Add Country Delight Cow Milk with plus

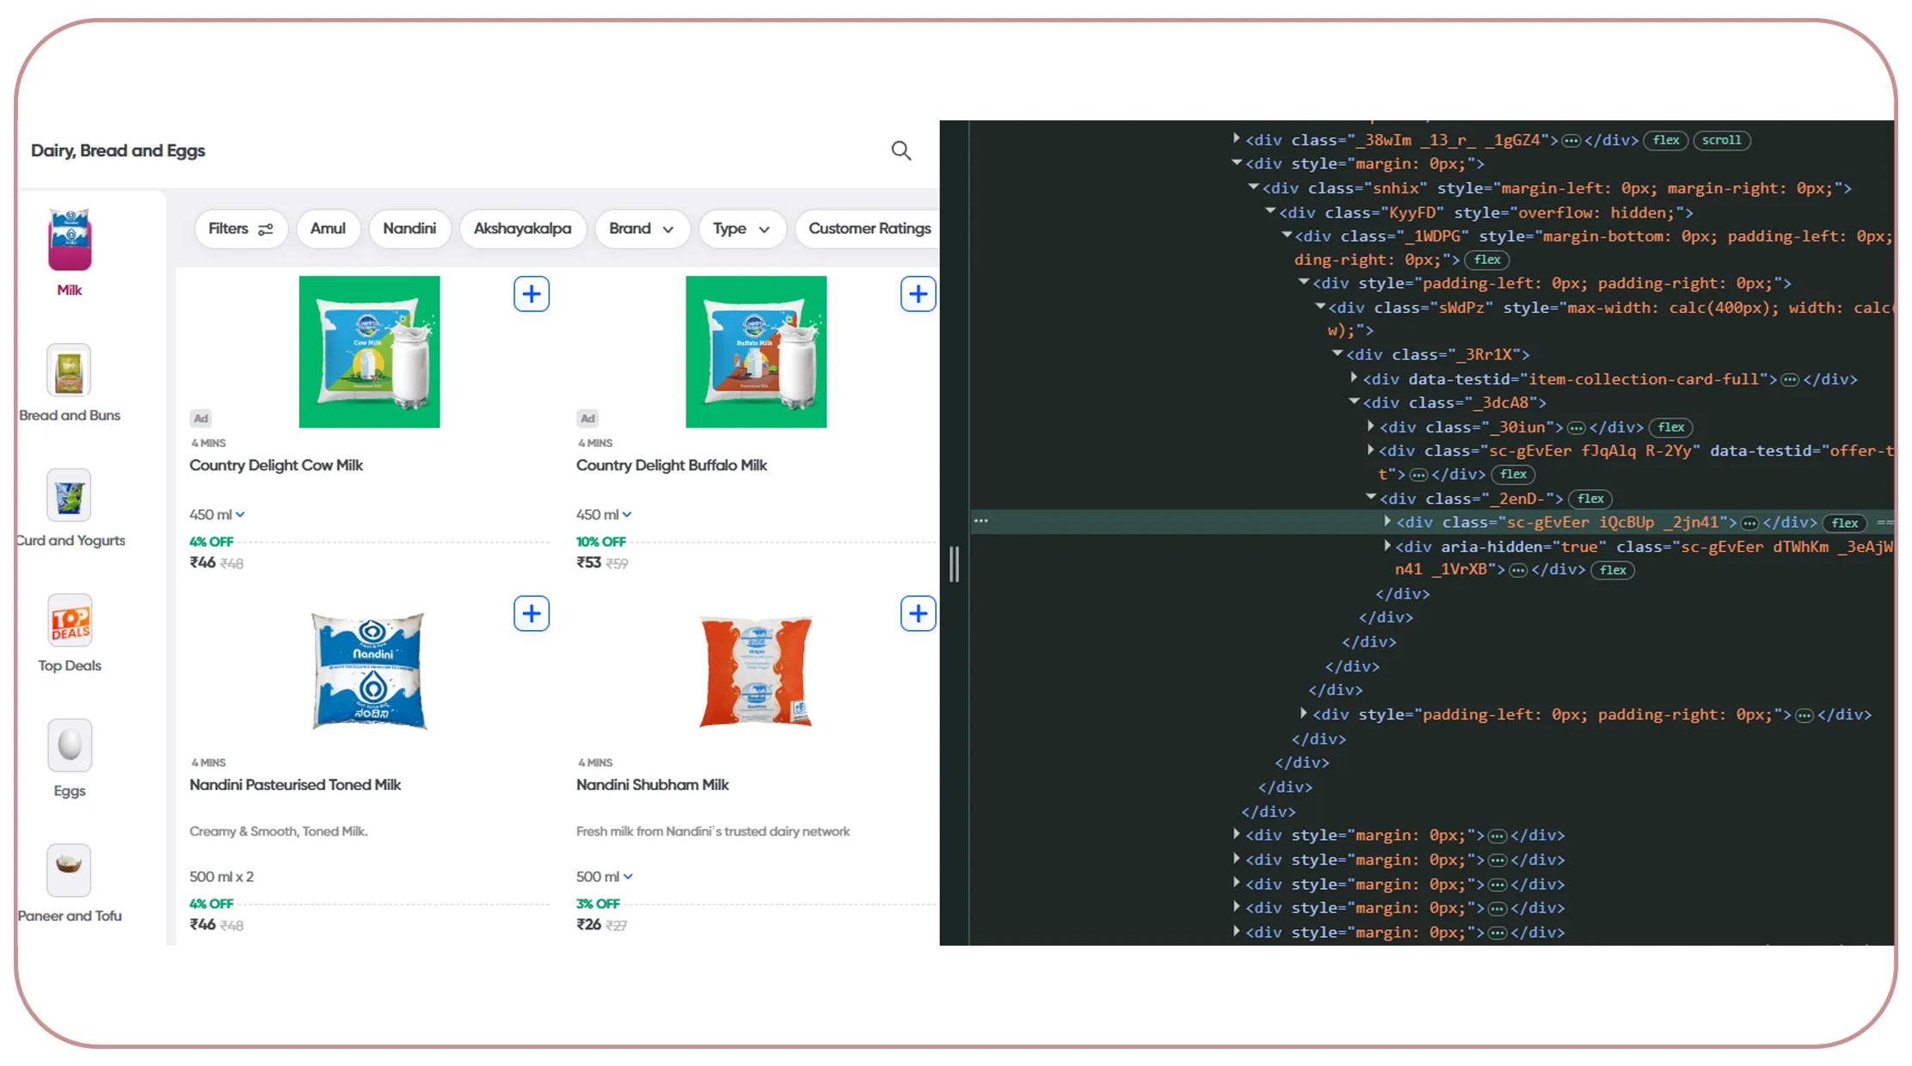(x=532, y=294)
